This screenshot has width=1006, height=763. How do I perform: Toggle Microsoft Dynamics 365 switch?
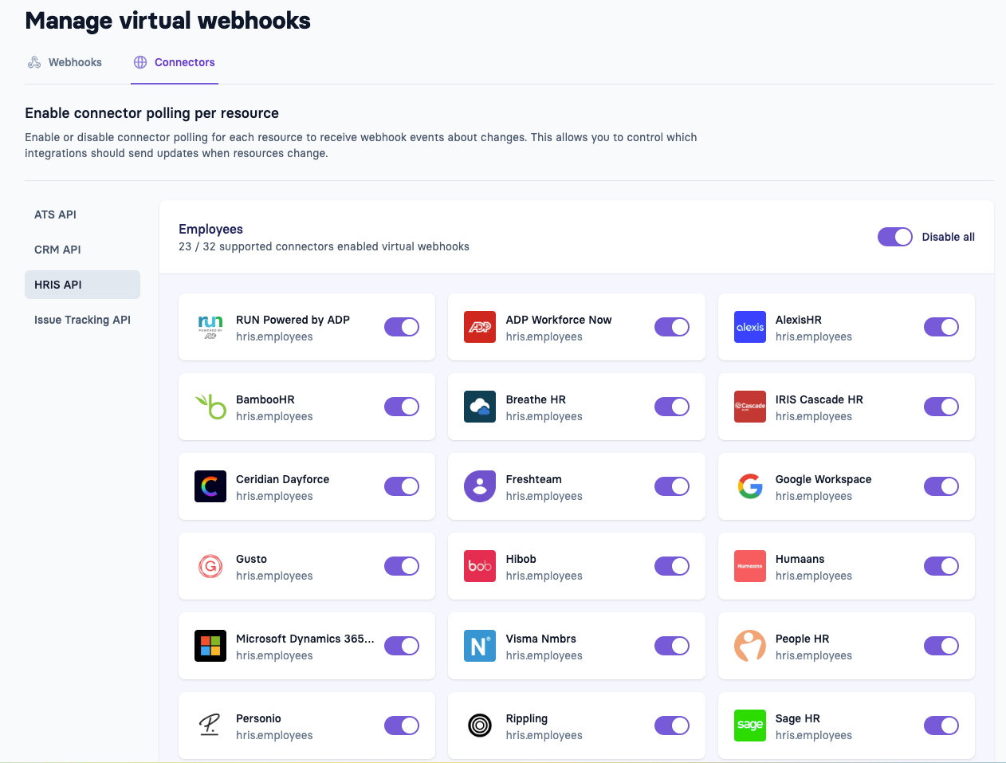402,646
